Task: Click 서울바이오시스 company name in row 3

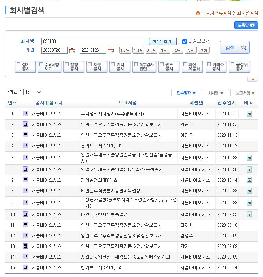Action: pyautogui.click(x=46, y=135)
